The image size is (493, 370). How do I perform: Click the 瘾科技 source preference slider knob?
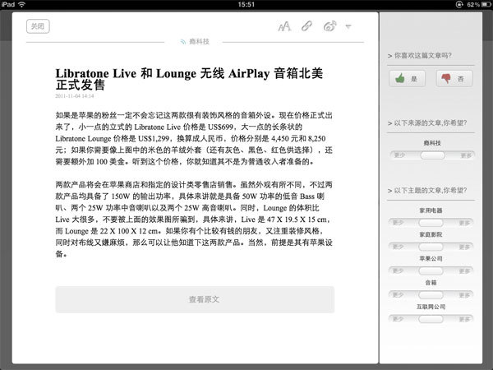[432, 155]
